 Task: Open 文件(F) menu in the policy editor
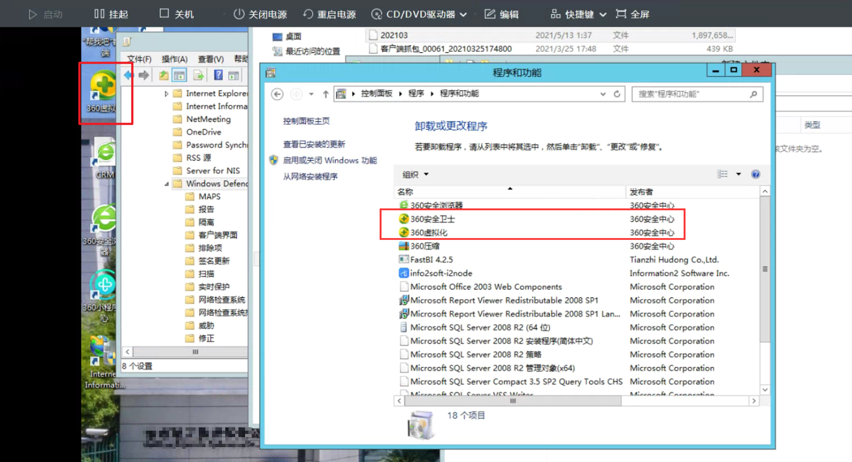point(139,59)
